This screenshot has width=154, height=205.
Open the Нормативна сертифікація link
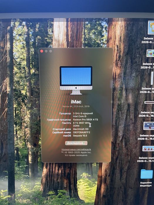coord(76,149)
